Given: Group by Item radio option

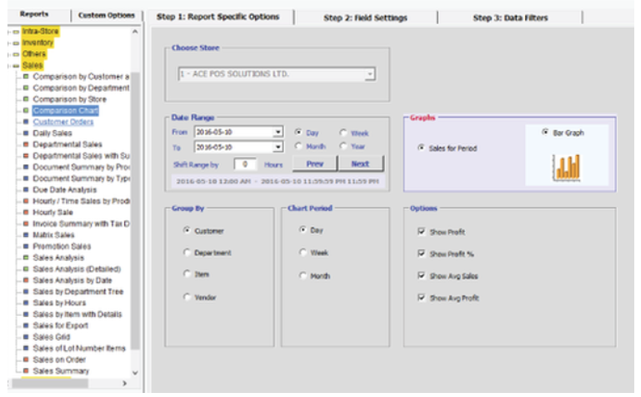Looking at the screenshot, I should tap(187, 274).
